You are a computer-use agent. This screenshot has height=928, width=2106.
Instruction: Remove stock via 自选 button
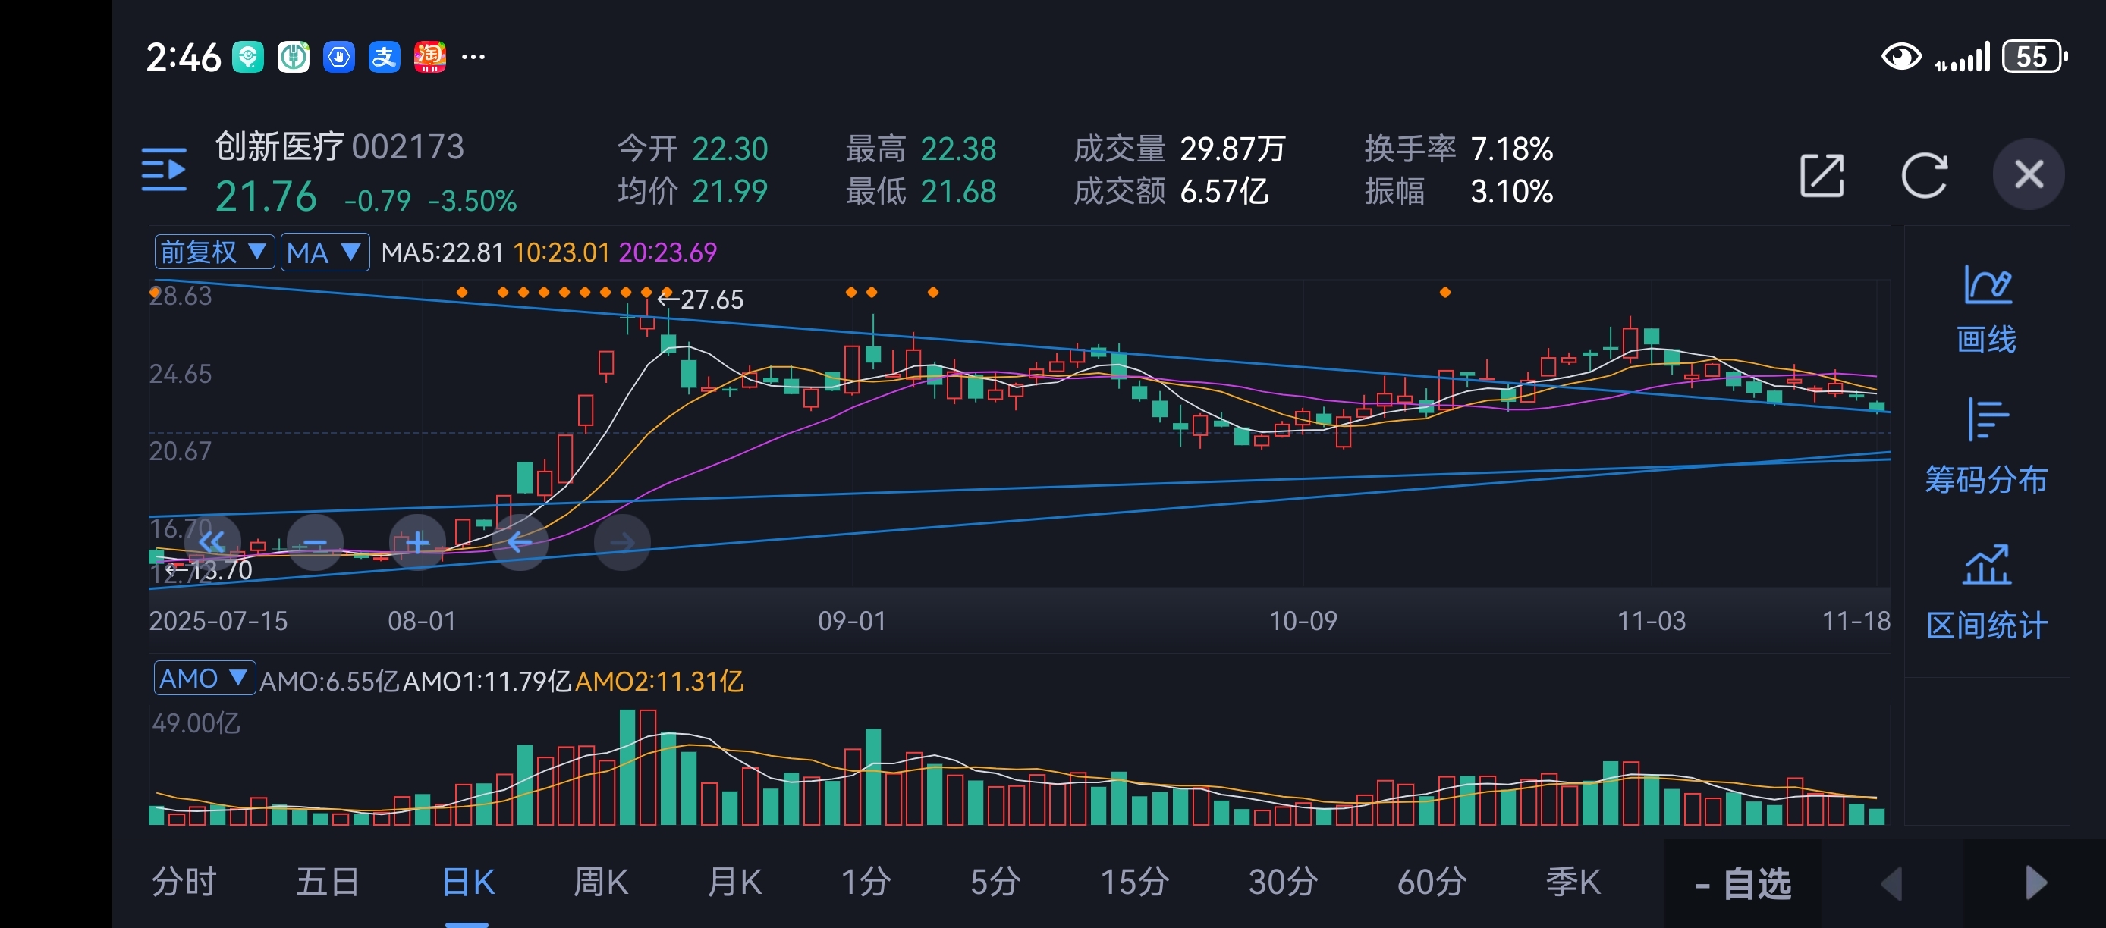(1743, 884)
